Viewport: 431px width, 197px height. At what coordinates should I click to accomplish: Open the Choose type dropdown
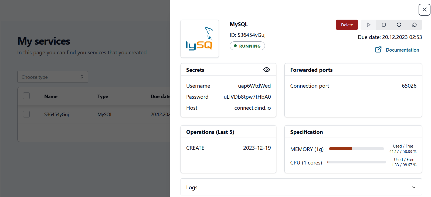pos(53,77)
